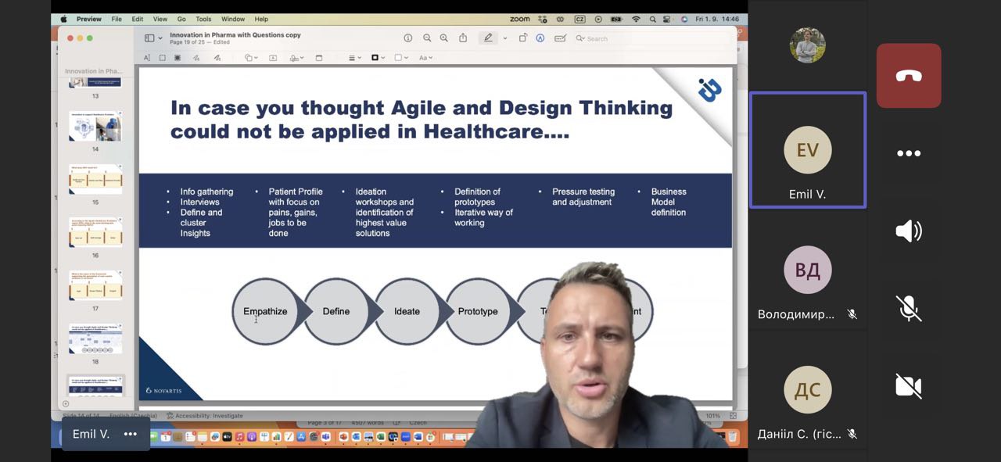Open the Sign signature dropdown
Viewport: 1001px width, 462px height.
(296, 58)
